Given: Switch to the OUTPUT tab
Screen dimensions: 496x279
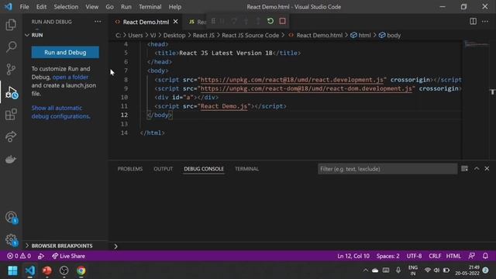Looking at the screenshot, I should [x=164, y=169].
